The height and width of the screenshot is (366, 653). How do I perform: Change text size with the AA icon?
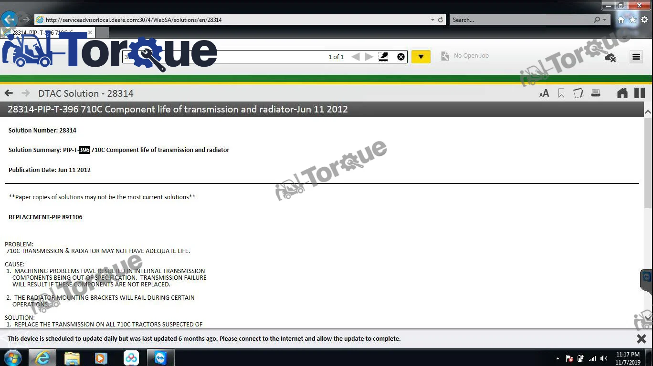544,93
